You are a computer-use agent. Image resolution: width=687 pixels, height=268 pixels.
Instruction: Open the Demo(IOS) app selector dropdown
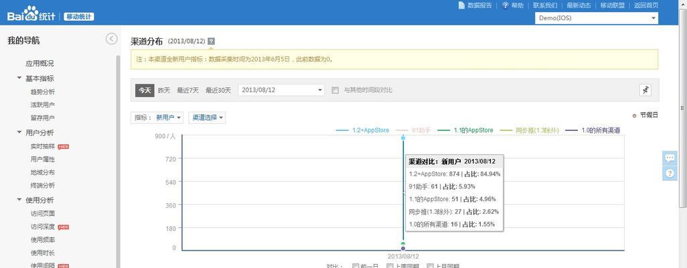597,18
